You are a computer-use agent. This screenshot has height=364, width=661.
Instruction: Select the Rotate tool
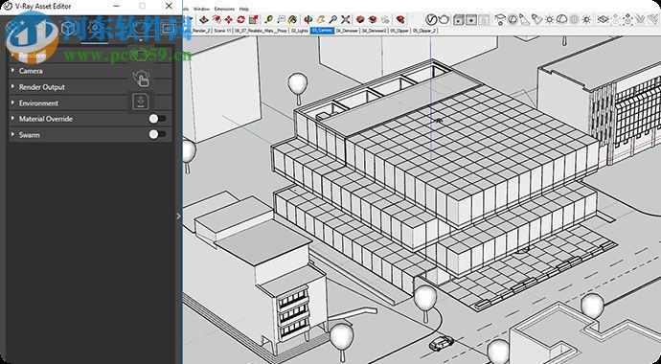tap(241, 19)
